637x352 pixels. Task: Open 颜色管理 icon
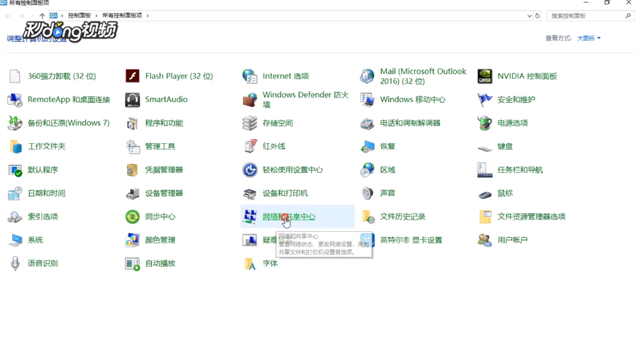tap(132, 241)
